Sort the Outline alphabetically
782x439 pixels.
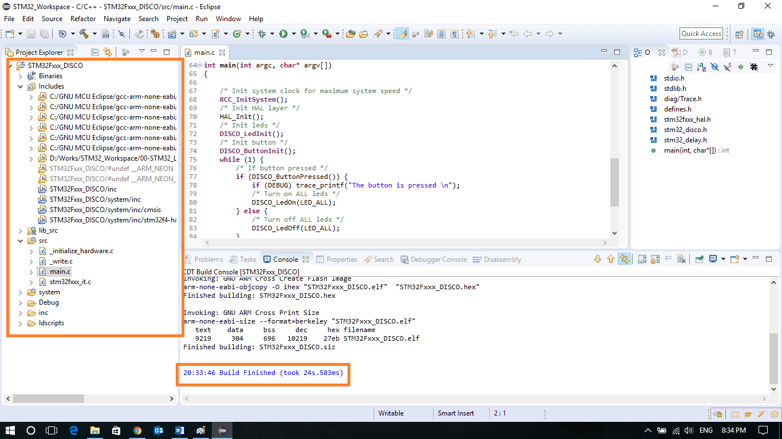point(702,67)
